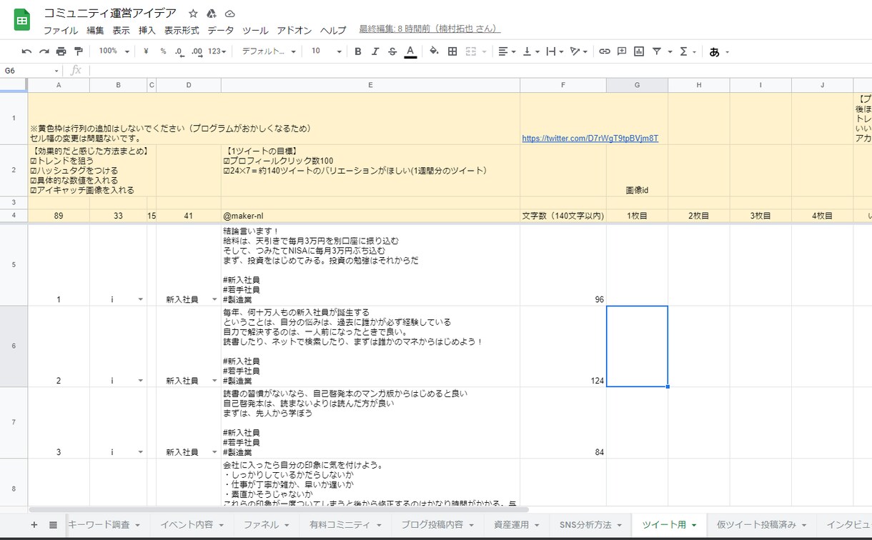The height and width of the screenshot is (540, 872).
Task: Open 表示 menu
Action: (x=122, y=30)
